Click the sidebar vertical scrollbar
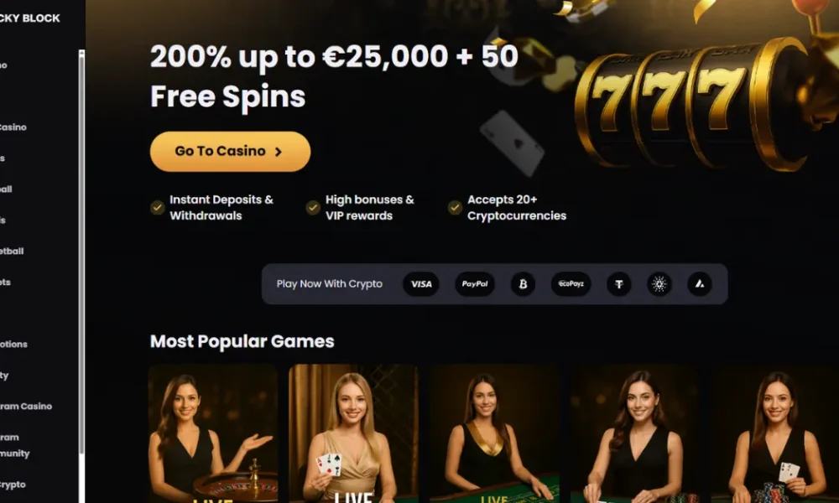Image resolution: width=839 pixels, height=503 pixels. (x=81, y=251)
